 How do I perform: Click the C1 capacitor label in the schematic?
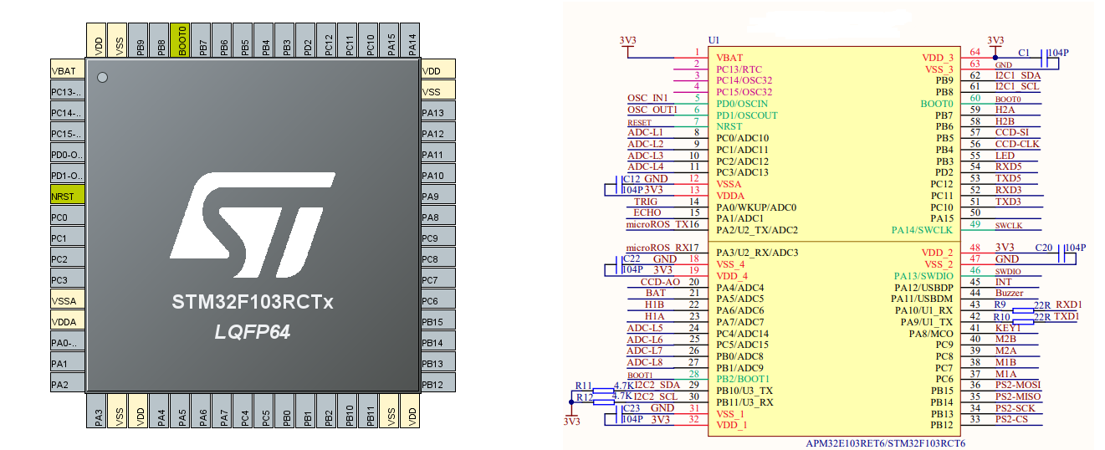click(x=1024, y=52)
